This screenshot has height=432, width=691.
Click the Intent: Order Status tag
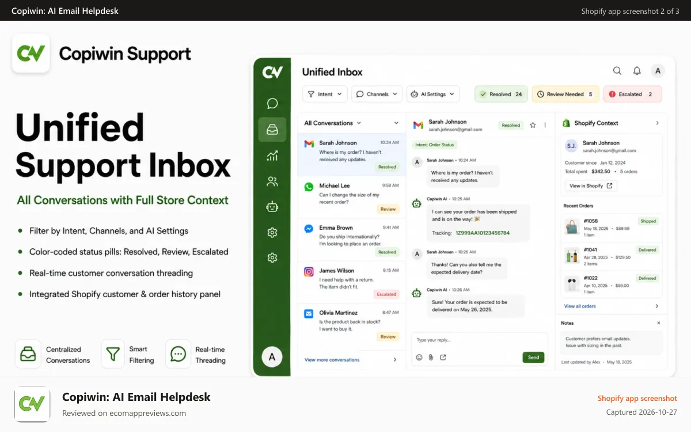(x=434, y=145)
